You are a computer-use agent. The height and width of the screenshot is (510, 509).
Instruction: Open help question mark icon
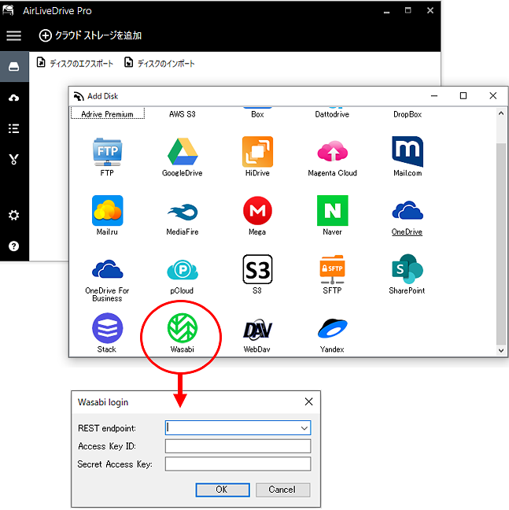tap(13, 246)
